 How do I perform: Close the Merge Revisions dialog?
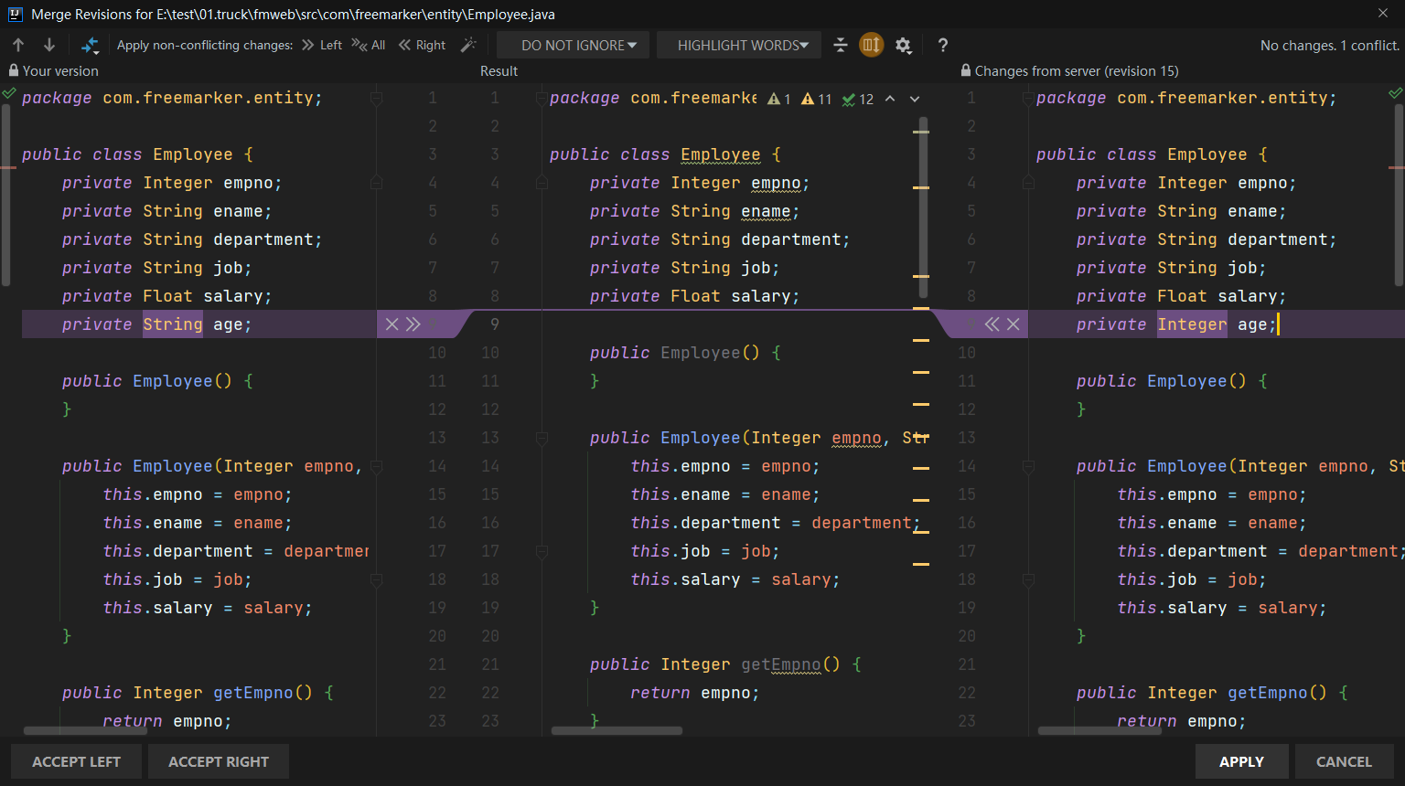pyautogui.click(x=1383, y=14)
